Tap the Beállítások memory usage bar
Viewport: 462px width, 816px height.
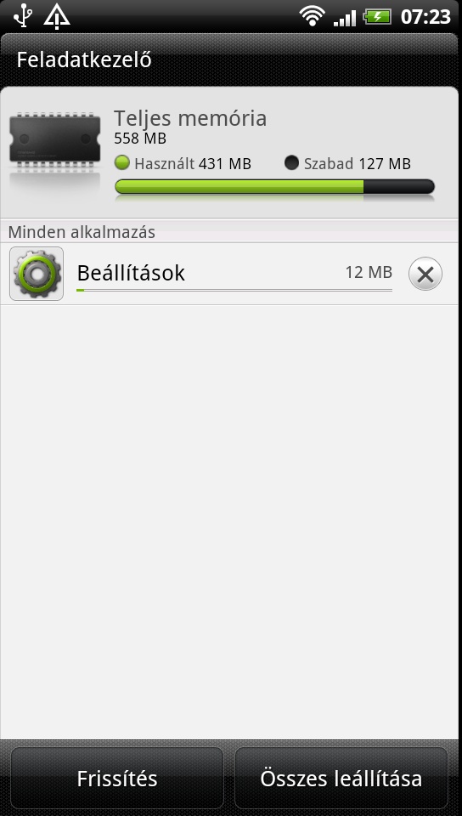click(234, 290)
